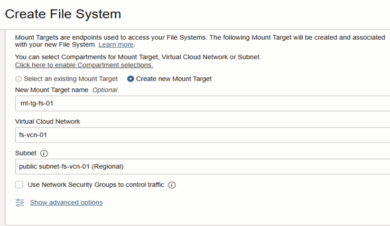This screenshot has width=390, height=226.
Task: Click here to enable Compartment selections
Action: [84, 65]
